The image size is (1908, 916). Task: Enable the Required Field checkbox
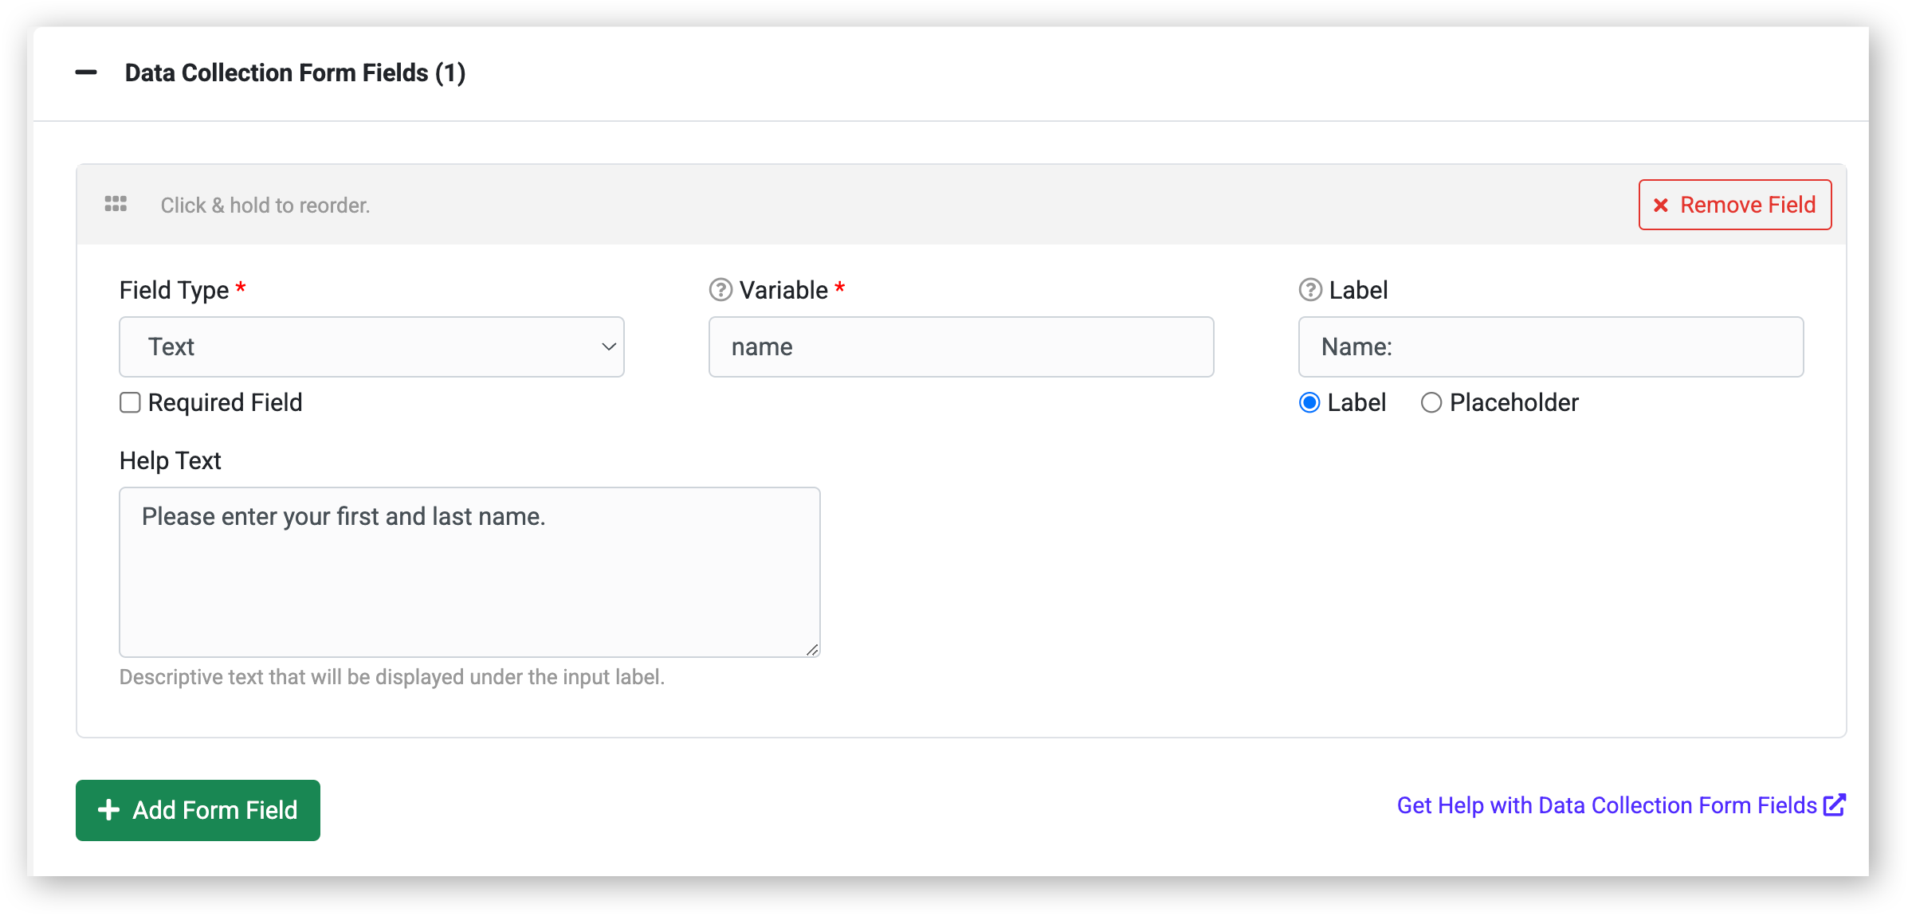130,402
